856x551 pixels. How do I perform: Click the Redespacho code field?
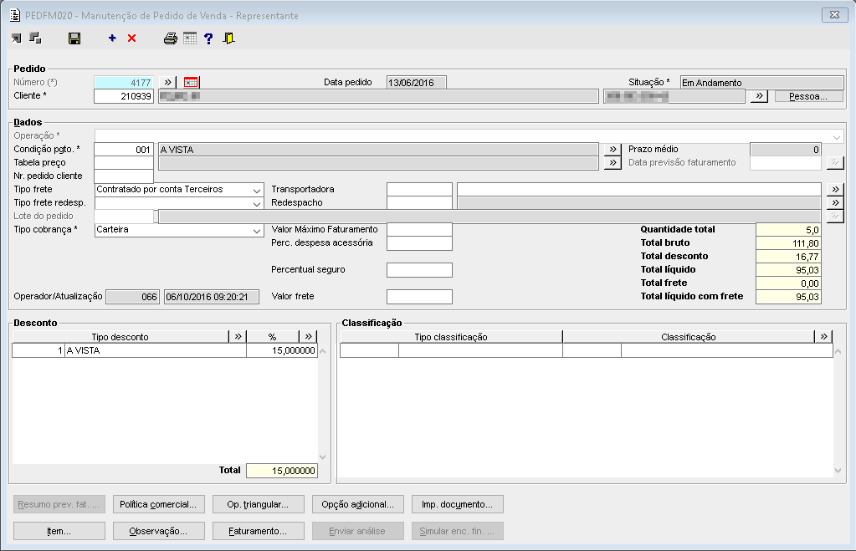pyautogui.click(x=419, y=203)
